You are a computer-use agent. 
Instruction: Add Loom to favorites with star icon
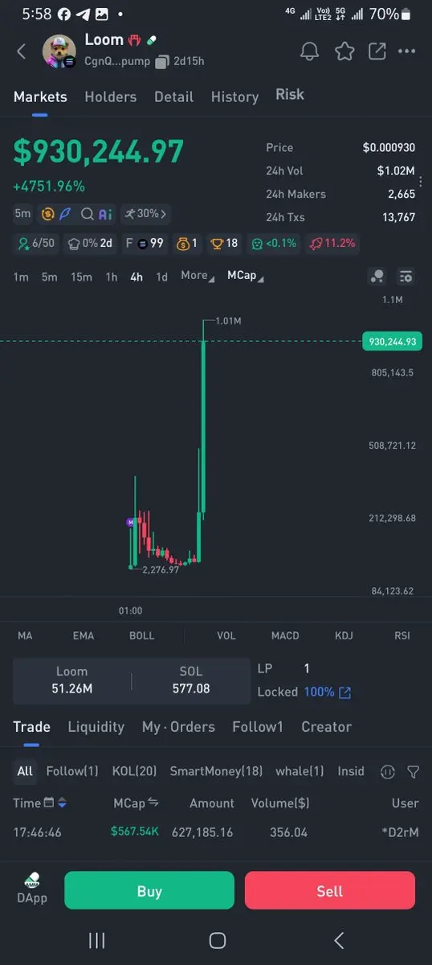point(344,51)
